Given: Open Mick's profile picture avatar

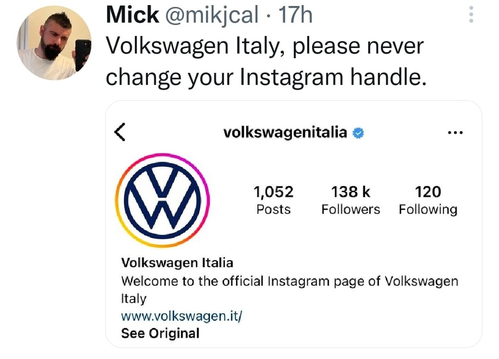Looking at the screenshot, I should [x=54, y=43].
